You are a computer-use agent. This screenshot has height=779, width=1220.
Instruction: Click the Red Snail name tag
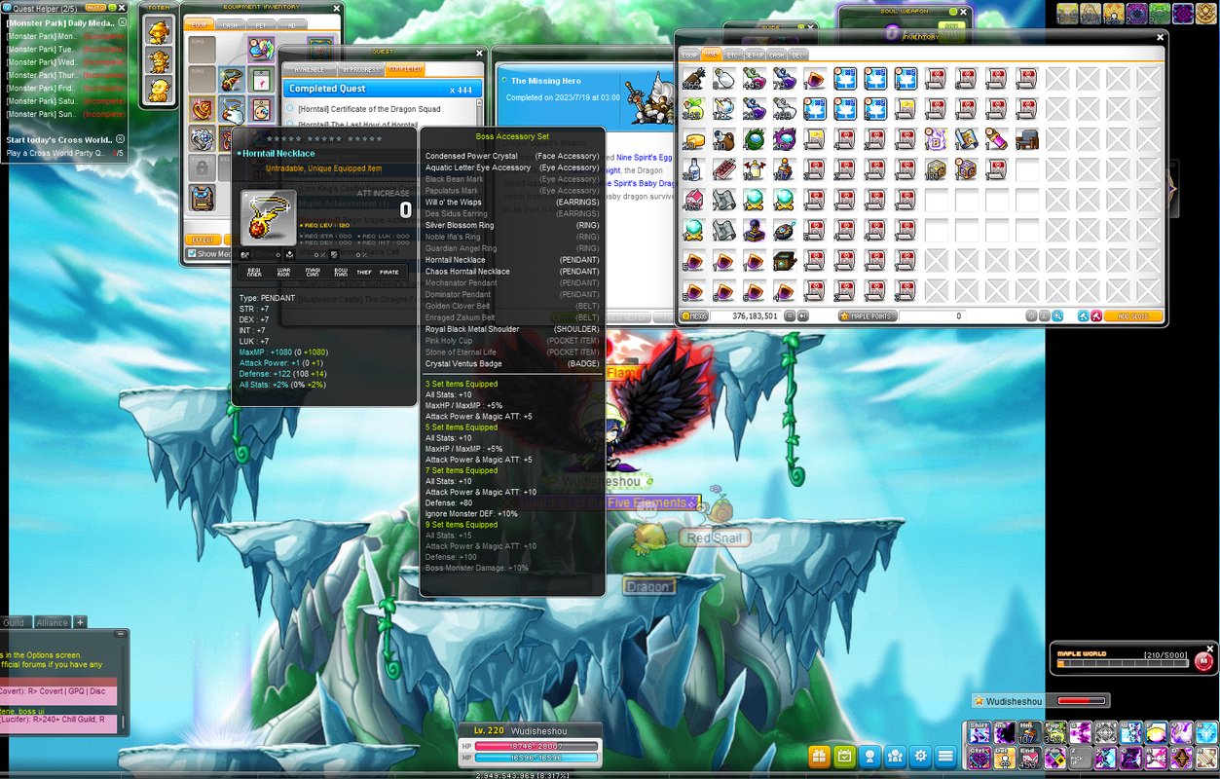pos(714,538)
